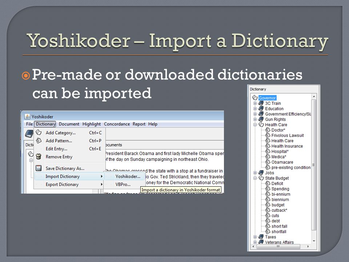The height and width of the screenshot is (262, 349).
Task: Open the Highlight menu
Action: [92, 124]
